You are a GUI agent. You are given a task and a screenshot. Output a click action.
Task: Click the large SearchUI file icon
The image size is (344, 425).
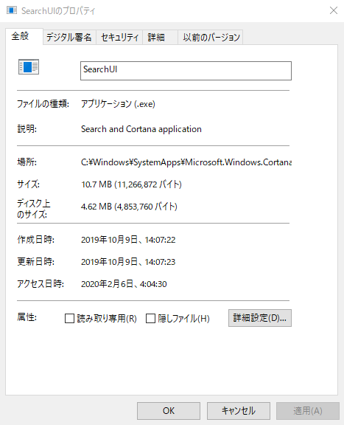(x=29, y=66)
